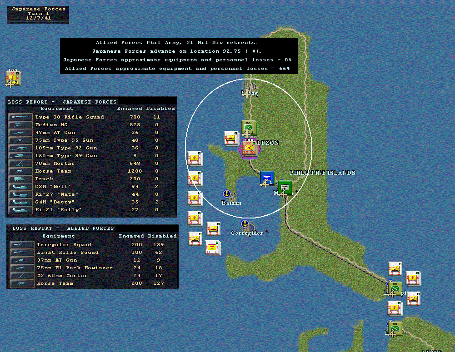Click the Type 38 Rifle Squad icon

[20, 117]
